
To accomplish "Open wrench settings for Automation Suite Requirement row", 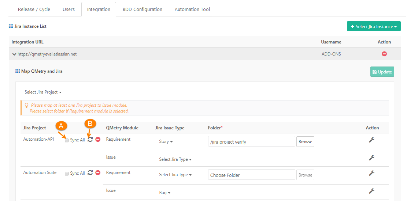I will (371, 173).
